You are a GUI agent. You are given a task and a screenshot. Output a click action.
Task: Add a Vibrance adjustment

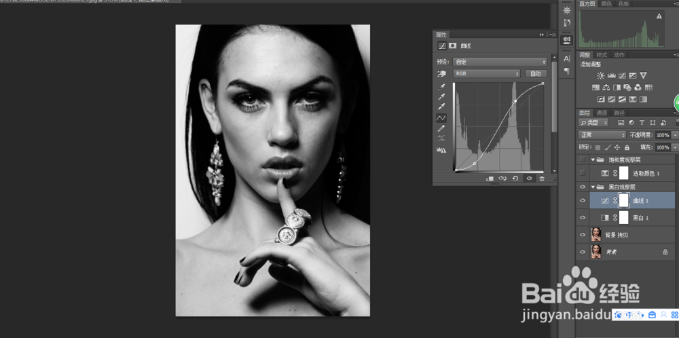pos(644,76)
